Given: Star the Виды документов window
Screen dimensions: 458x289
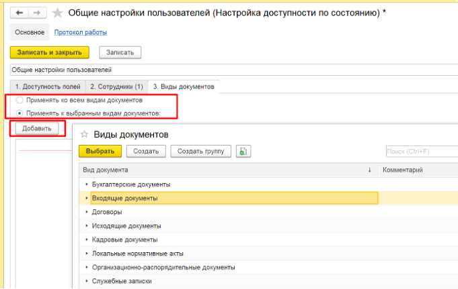Looking at the screenshot, I should click(x=85, y=134).
